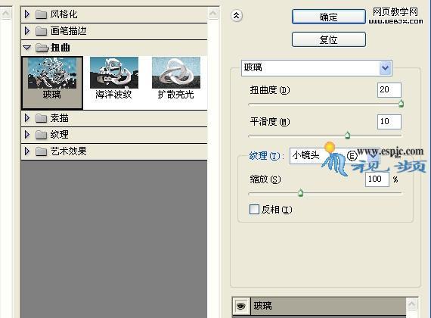Click the 扭曲度 slider handle
The width and height of the screenshot is (431, 318).
click(x=401, y=104)
